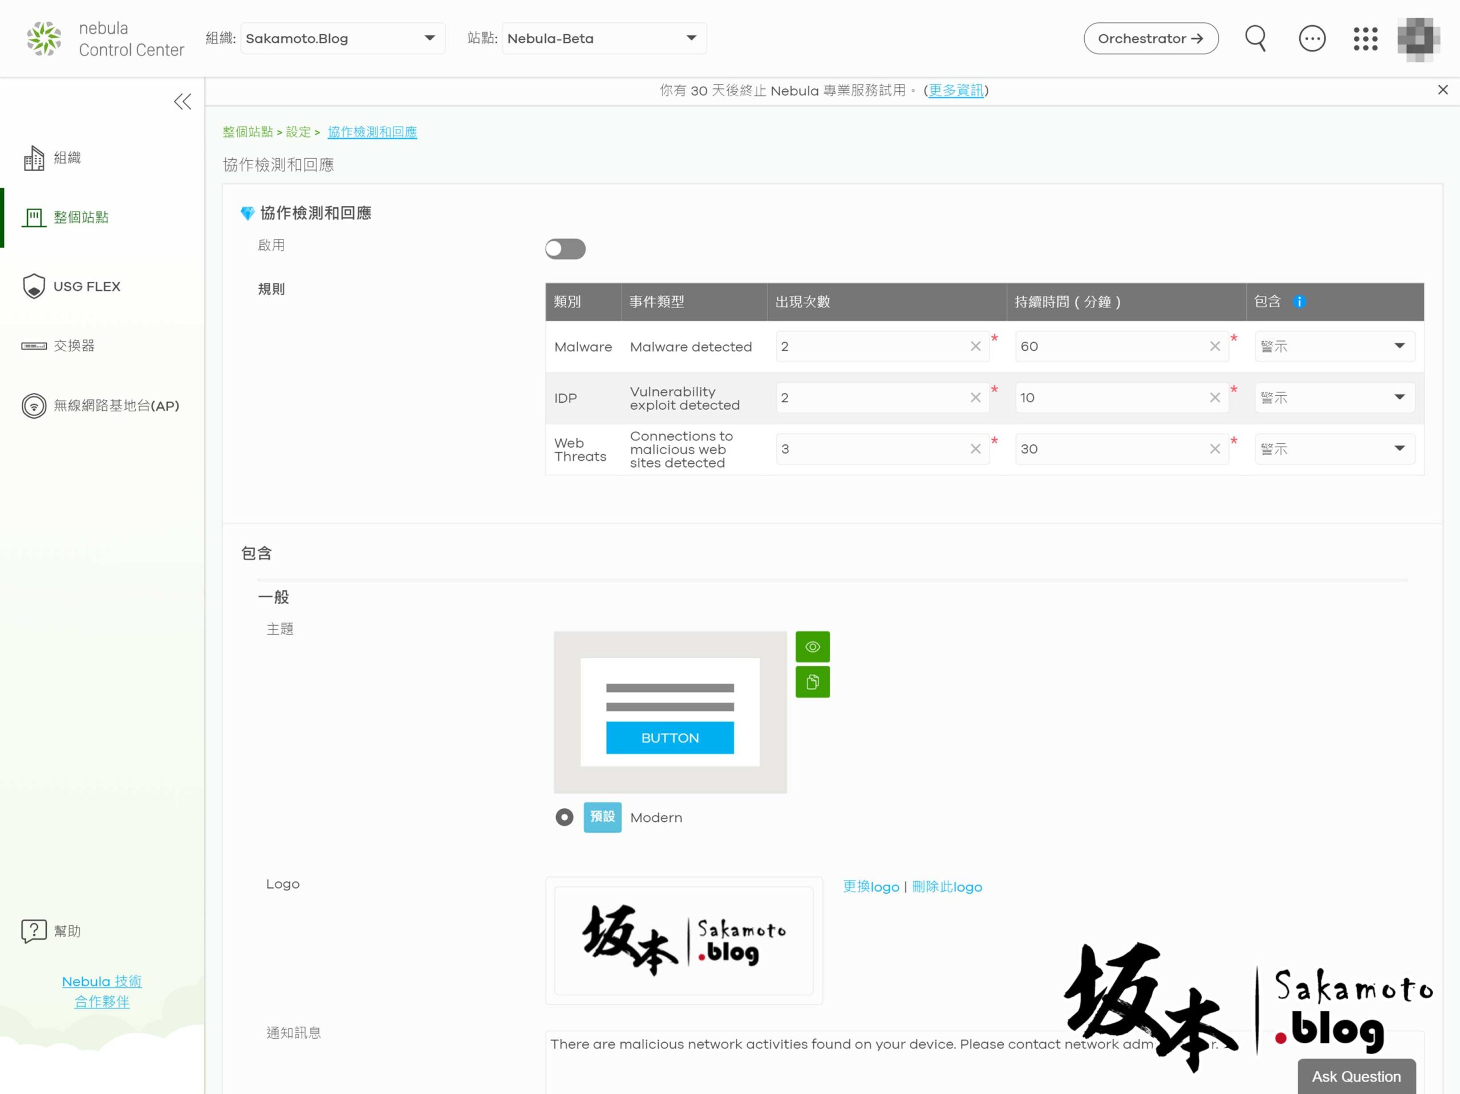Open the apps grid icon

(1365, 38)
